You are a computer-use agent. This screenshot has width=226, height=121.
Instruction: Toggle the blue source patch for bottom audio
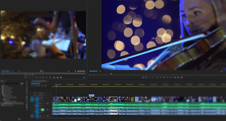(32, 116)
